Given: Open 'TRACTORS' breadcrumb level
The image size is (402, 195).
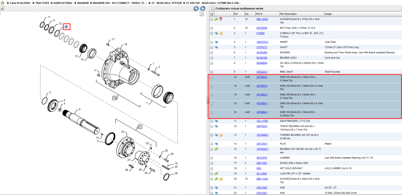Looking at the screenshot, I should coord(42,3).
